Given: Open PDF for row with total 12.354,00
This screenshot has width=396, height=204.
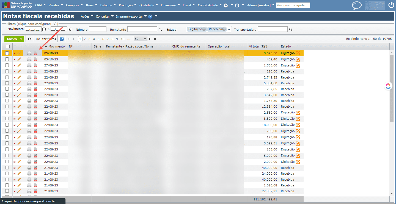Looking at the screenshot, I should click(35, 107).
